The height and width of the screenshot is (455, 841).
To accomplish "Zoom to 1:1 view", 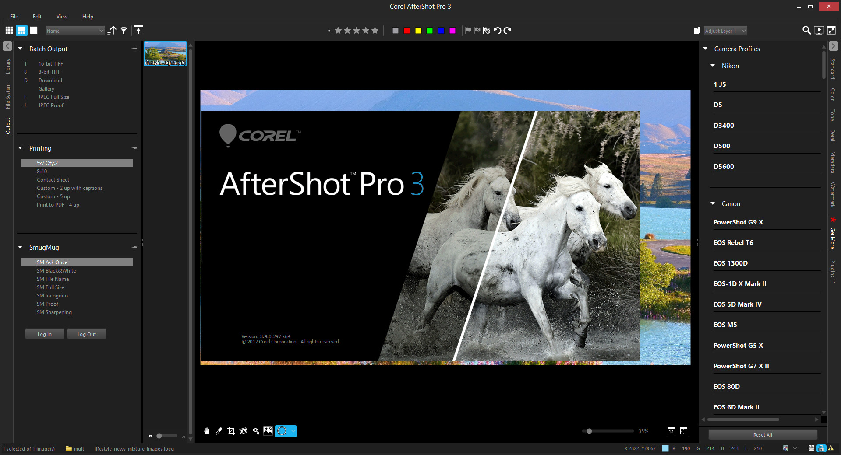I will (671, 431).
